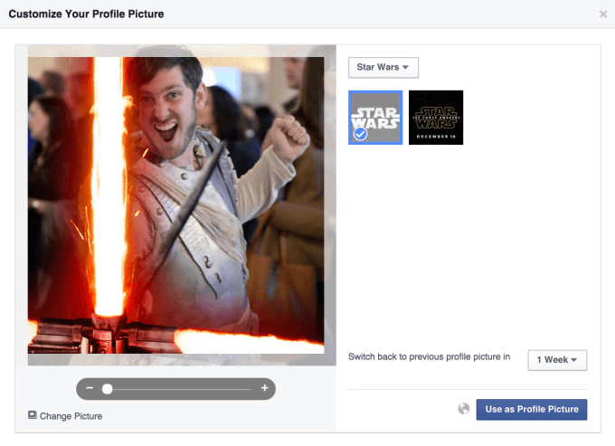The width and height of the screenshot is (615, 446).
Task: Click the profile photo preview image
Action: point(176,206)
